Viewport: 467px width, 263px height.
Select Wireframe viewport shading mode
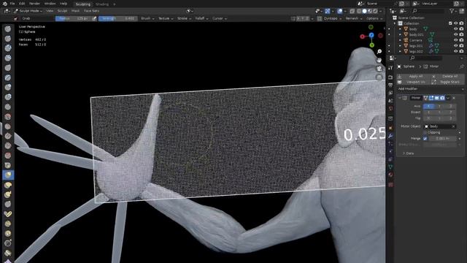pyautogui.click(x=359, y=11)
